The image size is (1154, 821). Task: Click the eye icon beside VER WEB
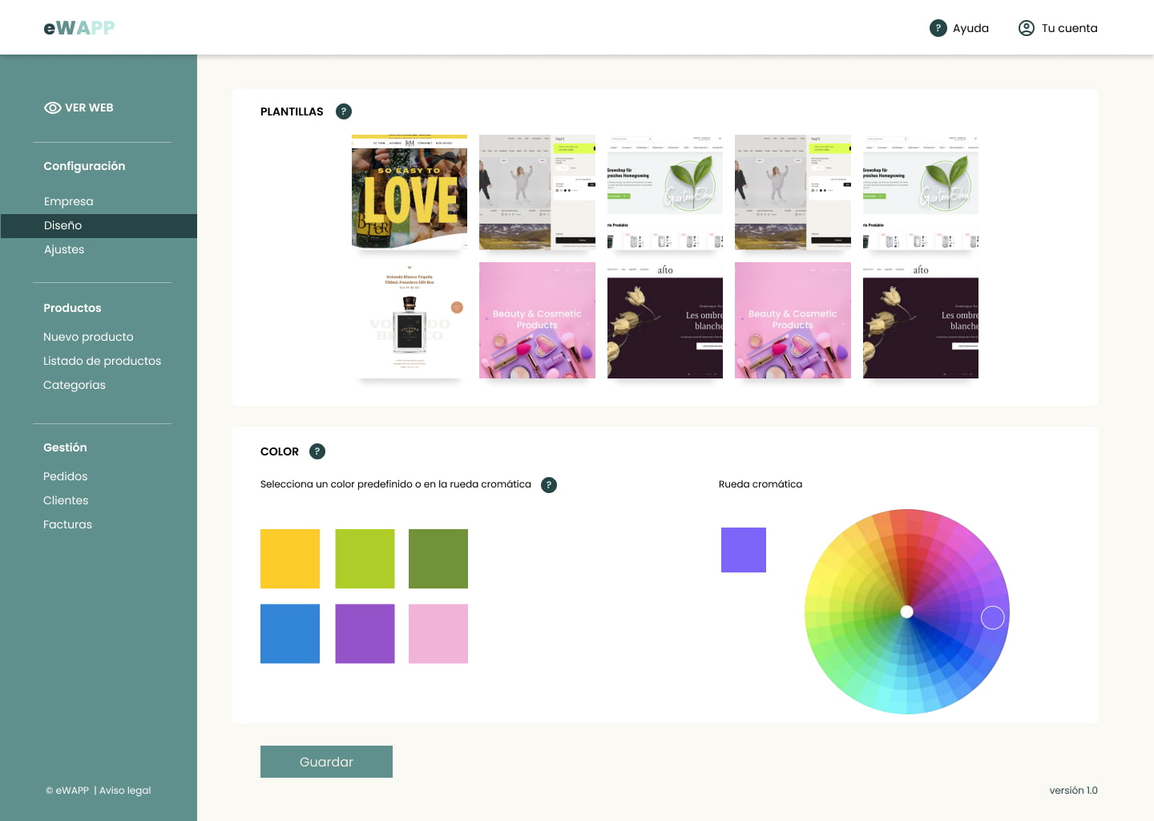point(53,107)
